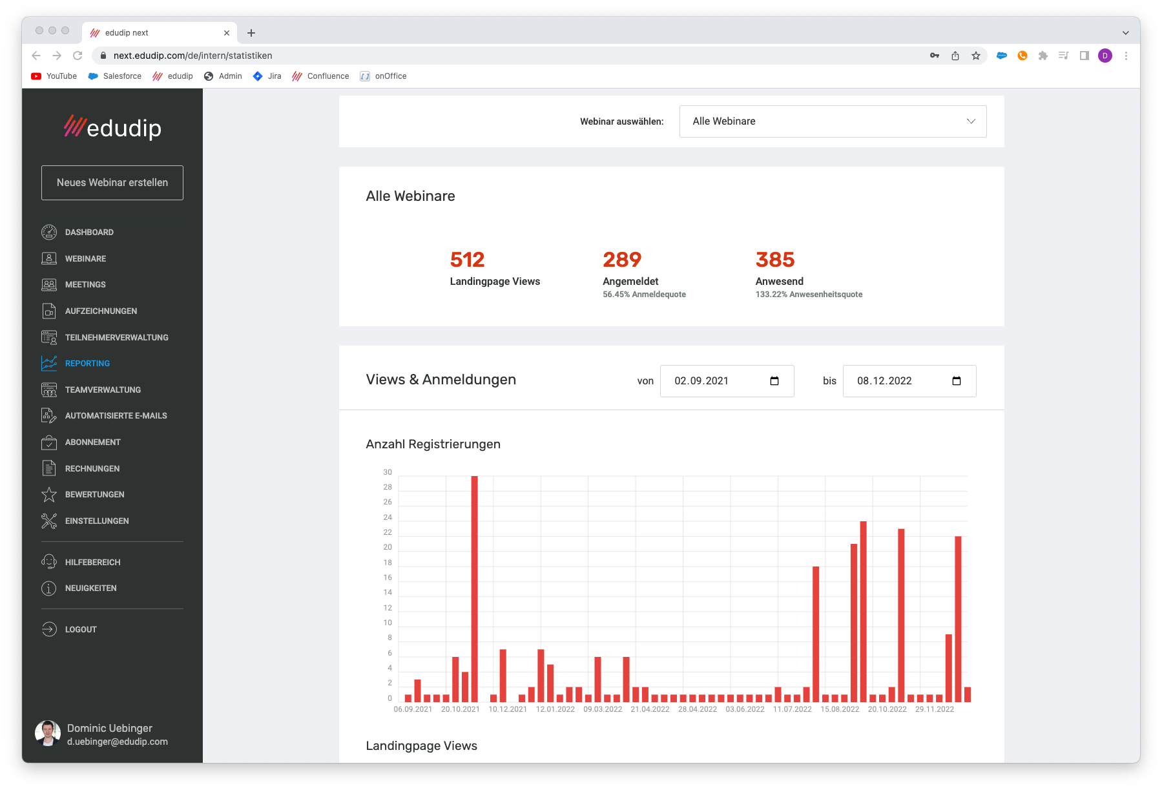Viewport: 1162px width, 790px height.
Task: Click the Bewertungen star icon
Action: tap(49, 494)
